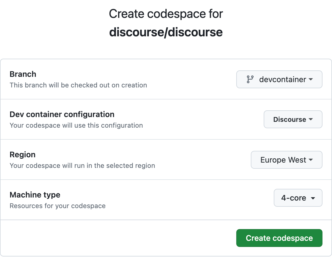
Task: Open the devcontainer branch dropdown
Action: [x=279, y=79]
